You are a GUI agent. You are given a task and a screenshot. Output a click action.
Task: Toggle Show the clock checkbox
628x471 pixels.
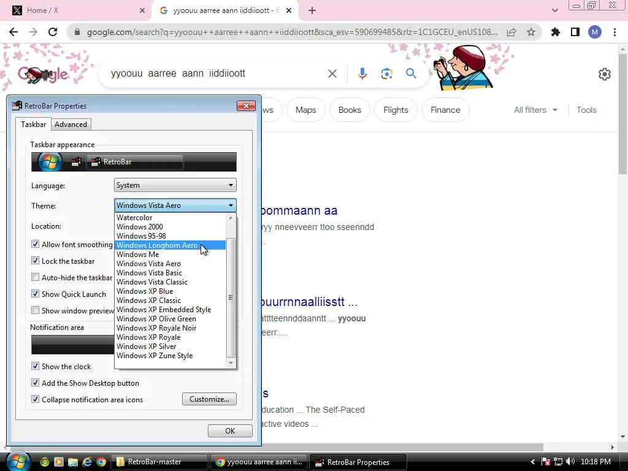tap(35, 366)
